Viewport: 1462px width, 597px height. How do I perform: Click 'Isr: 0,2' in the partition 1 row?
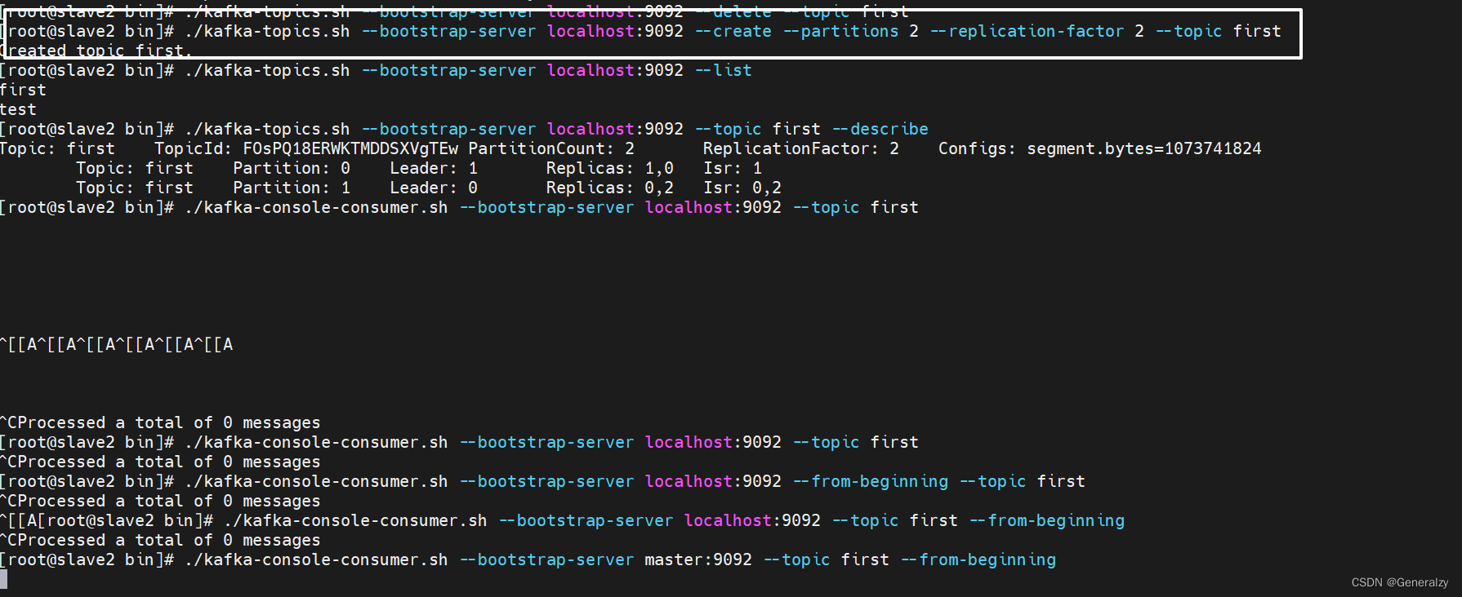(x=742, y=188)
